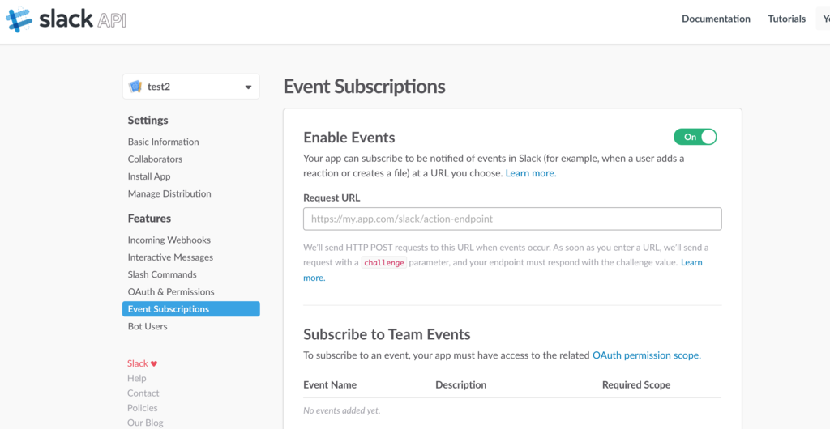This screenshot has height=429, width=830.
Task: Open Our Blog footer link
Action: coord(145,423)
